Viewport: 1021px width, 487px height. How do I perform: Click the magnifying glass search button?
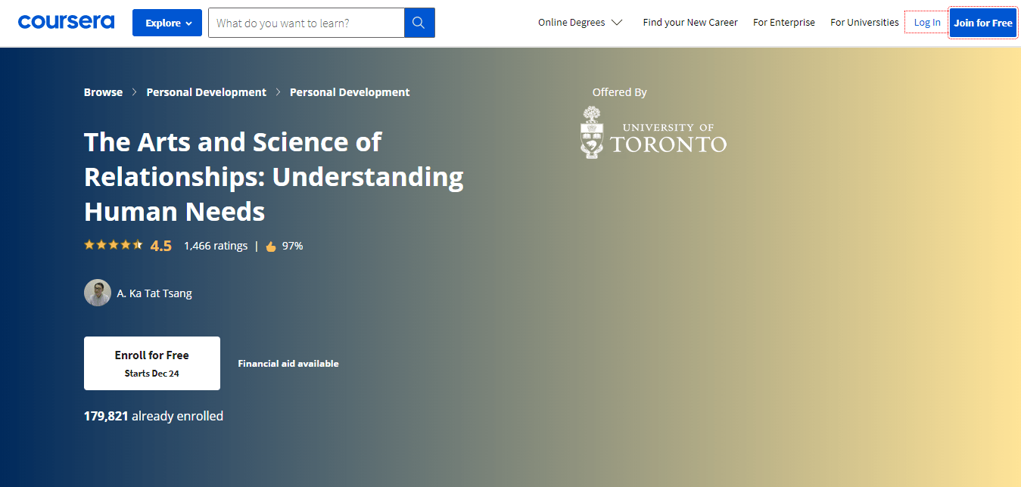click(x=419, y=23)
